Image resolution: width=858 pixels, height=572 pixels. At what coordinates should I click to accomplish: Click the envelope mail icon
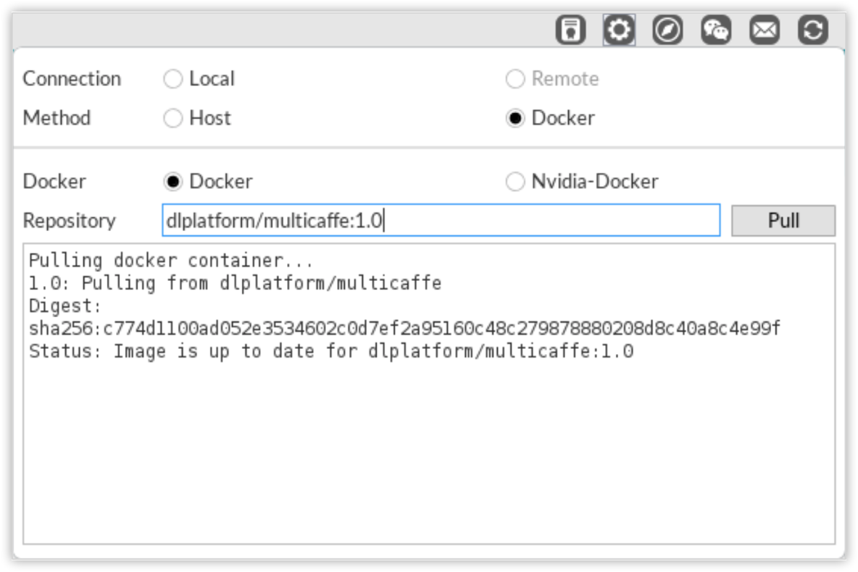point(765,30)
